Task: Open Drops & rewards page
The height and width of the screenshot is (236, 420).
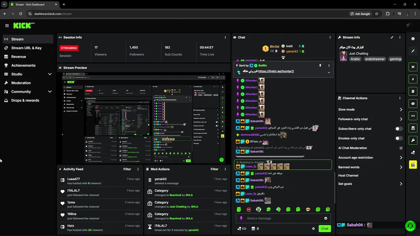Action: point(28,100)
